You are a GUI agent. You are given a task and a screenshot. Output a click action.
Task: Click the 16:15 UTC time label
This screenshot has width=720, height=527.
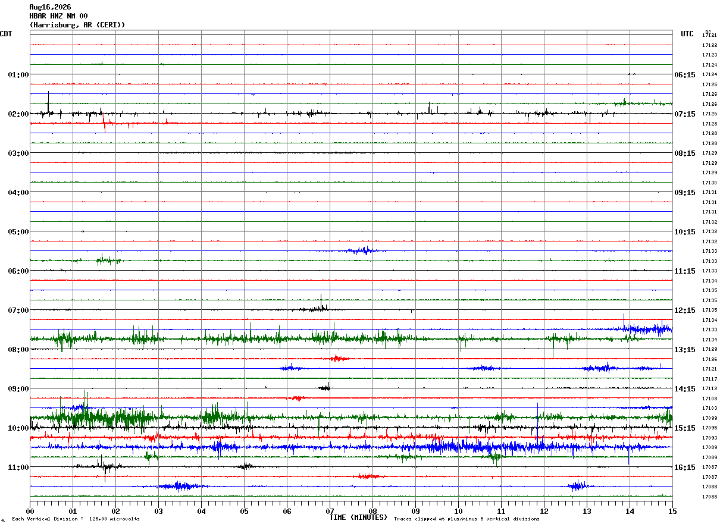tap(684, 467)
